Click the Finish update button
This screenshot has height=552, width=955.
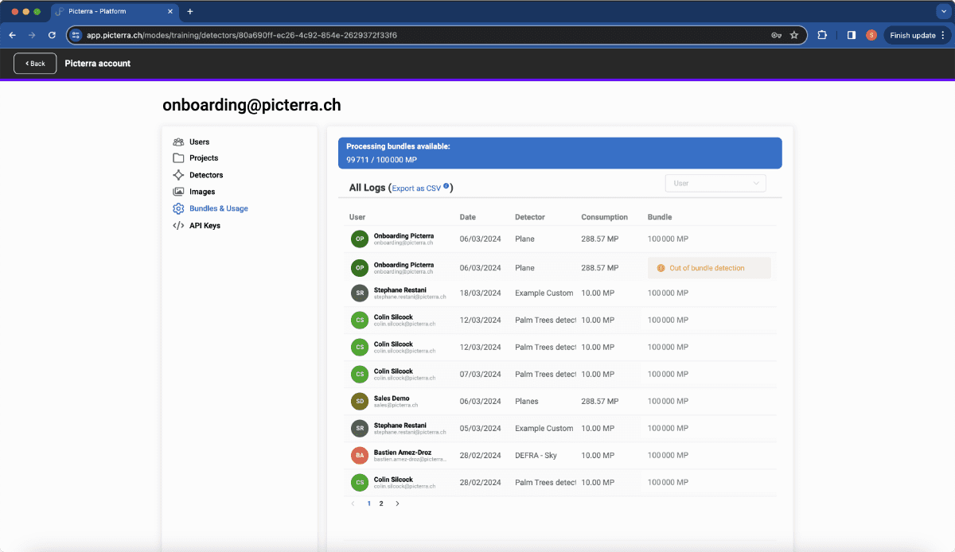[x=917, y=35]
